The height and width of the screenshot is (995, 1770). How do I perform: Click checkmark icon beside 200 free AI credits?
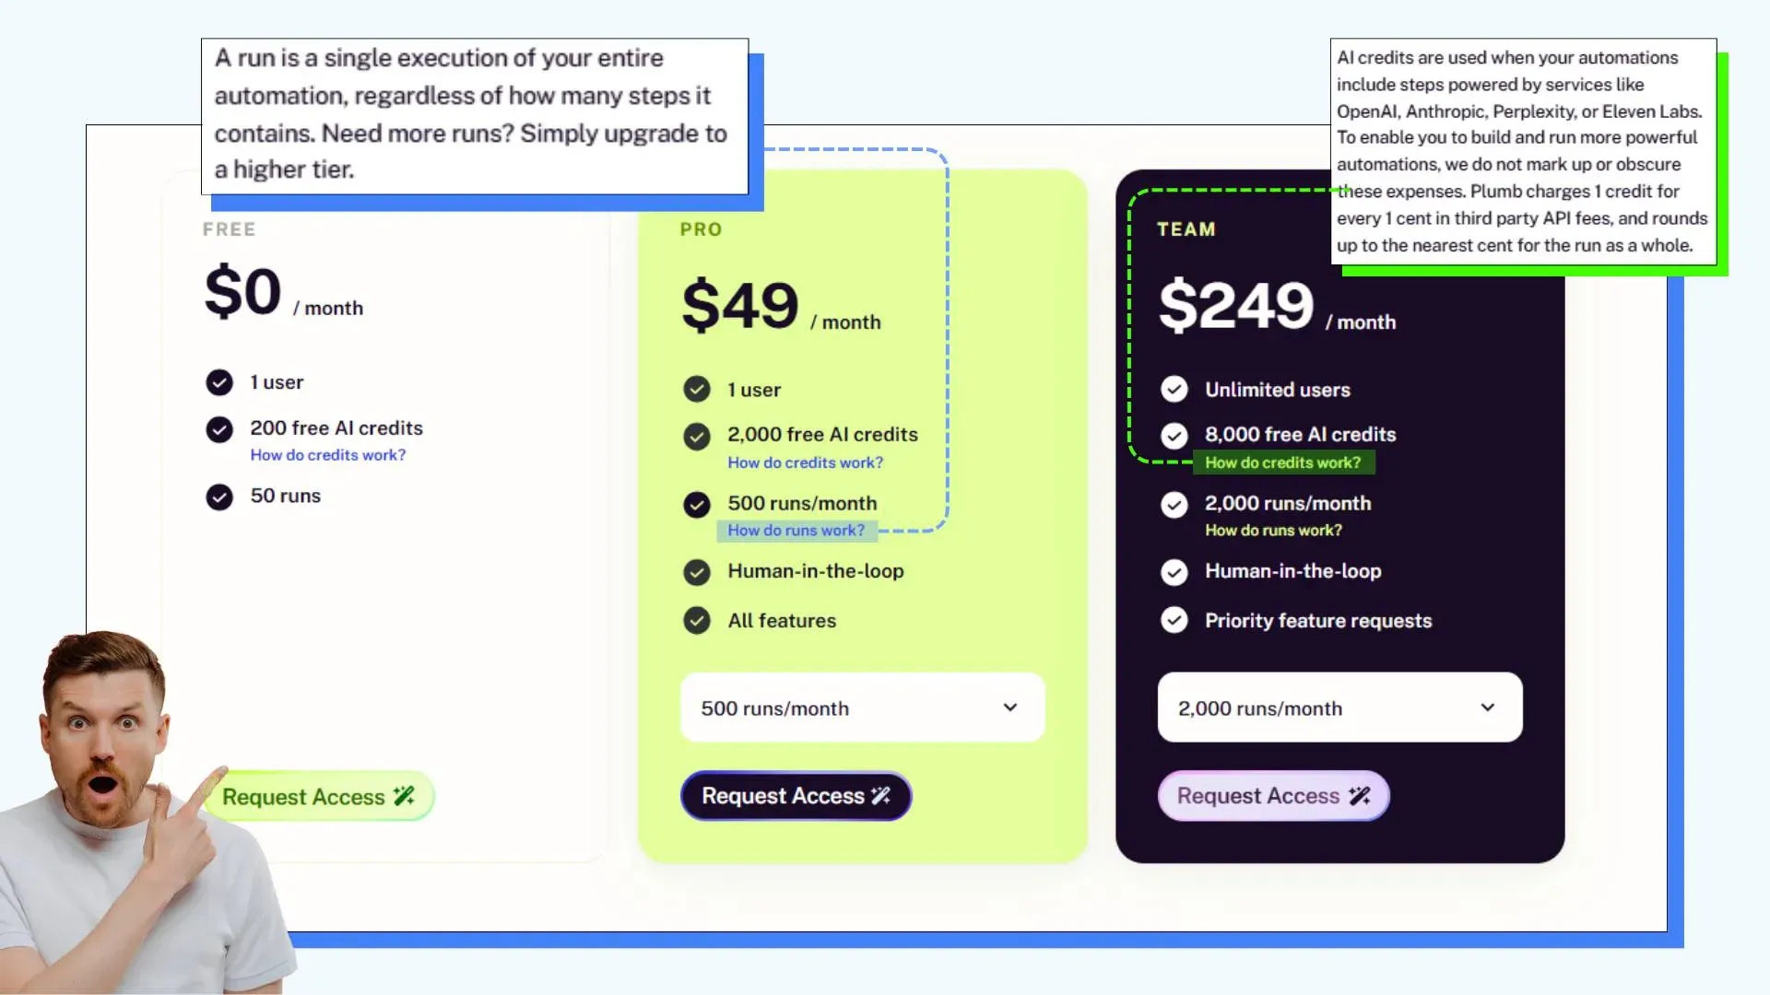219,429
